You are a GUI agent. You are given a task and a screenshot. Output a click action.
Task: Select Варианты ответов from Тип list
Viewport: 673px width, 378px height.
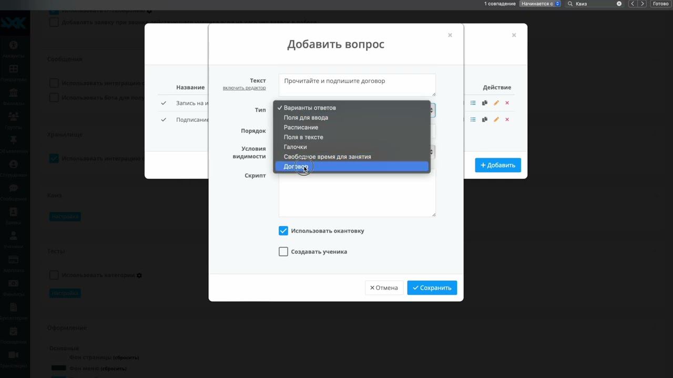pyautogui.click(x=352, y=108)
